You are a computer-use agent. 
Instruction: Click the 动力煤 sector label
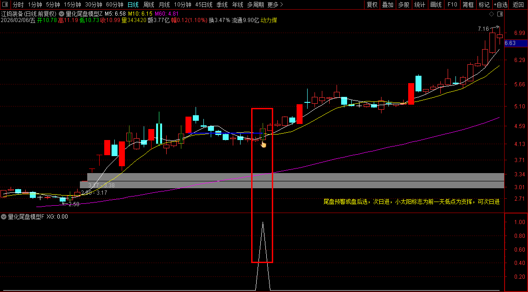(269, 20)
